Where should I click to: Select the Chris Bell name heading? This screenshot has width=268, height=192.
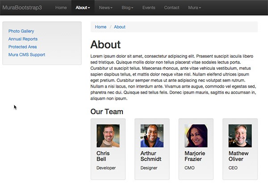pos(103,156)
